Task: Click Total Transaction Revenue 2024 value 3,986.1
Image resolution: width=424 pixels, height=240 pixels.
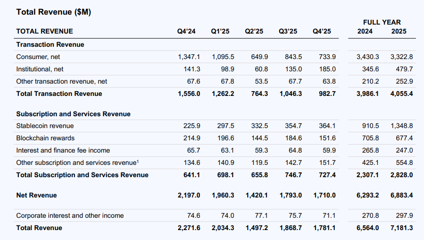Action: tap(367, 94)
